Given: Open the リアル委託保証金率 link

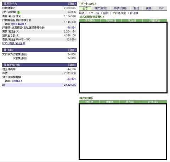Looking at the screenshot, I should (14, 43).
